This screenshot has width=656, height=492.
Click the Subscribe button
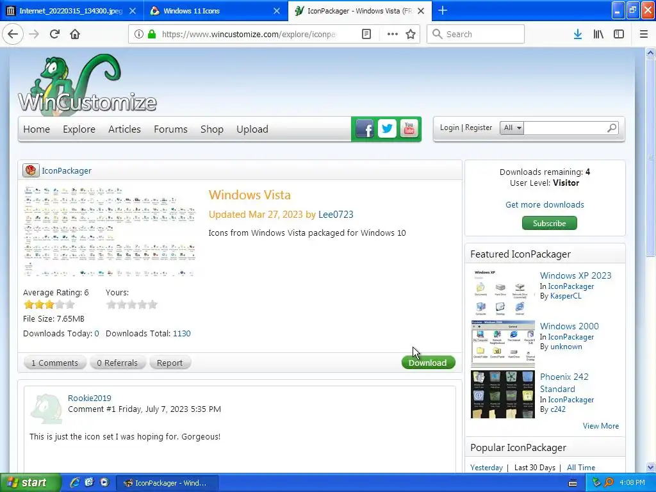point(549,223)
